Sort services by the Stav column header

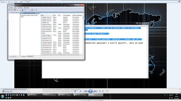click(60, 15)
